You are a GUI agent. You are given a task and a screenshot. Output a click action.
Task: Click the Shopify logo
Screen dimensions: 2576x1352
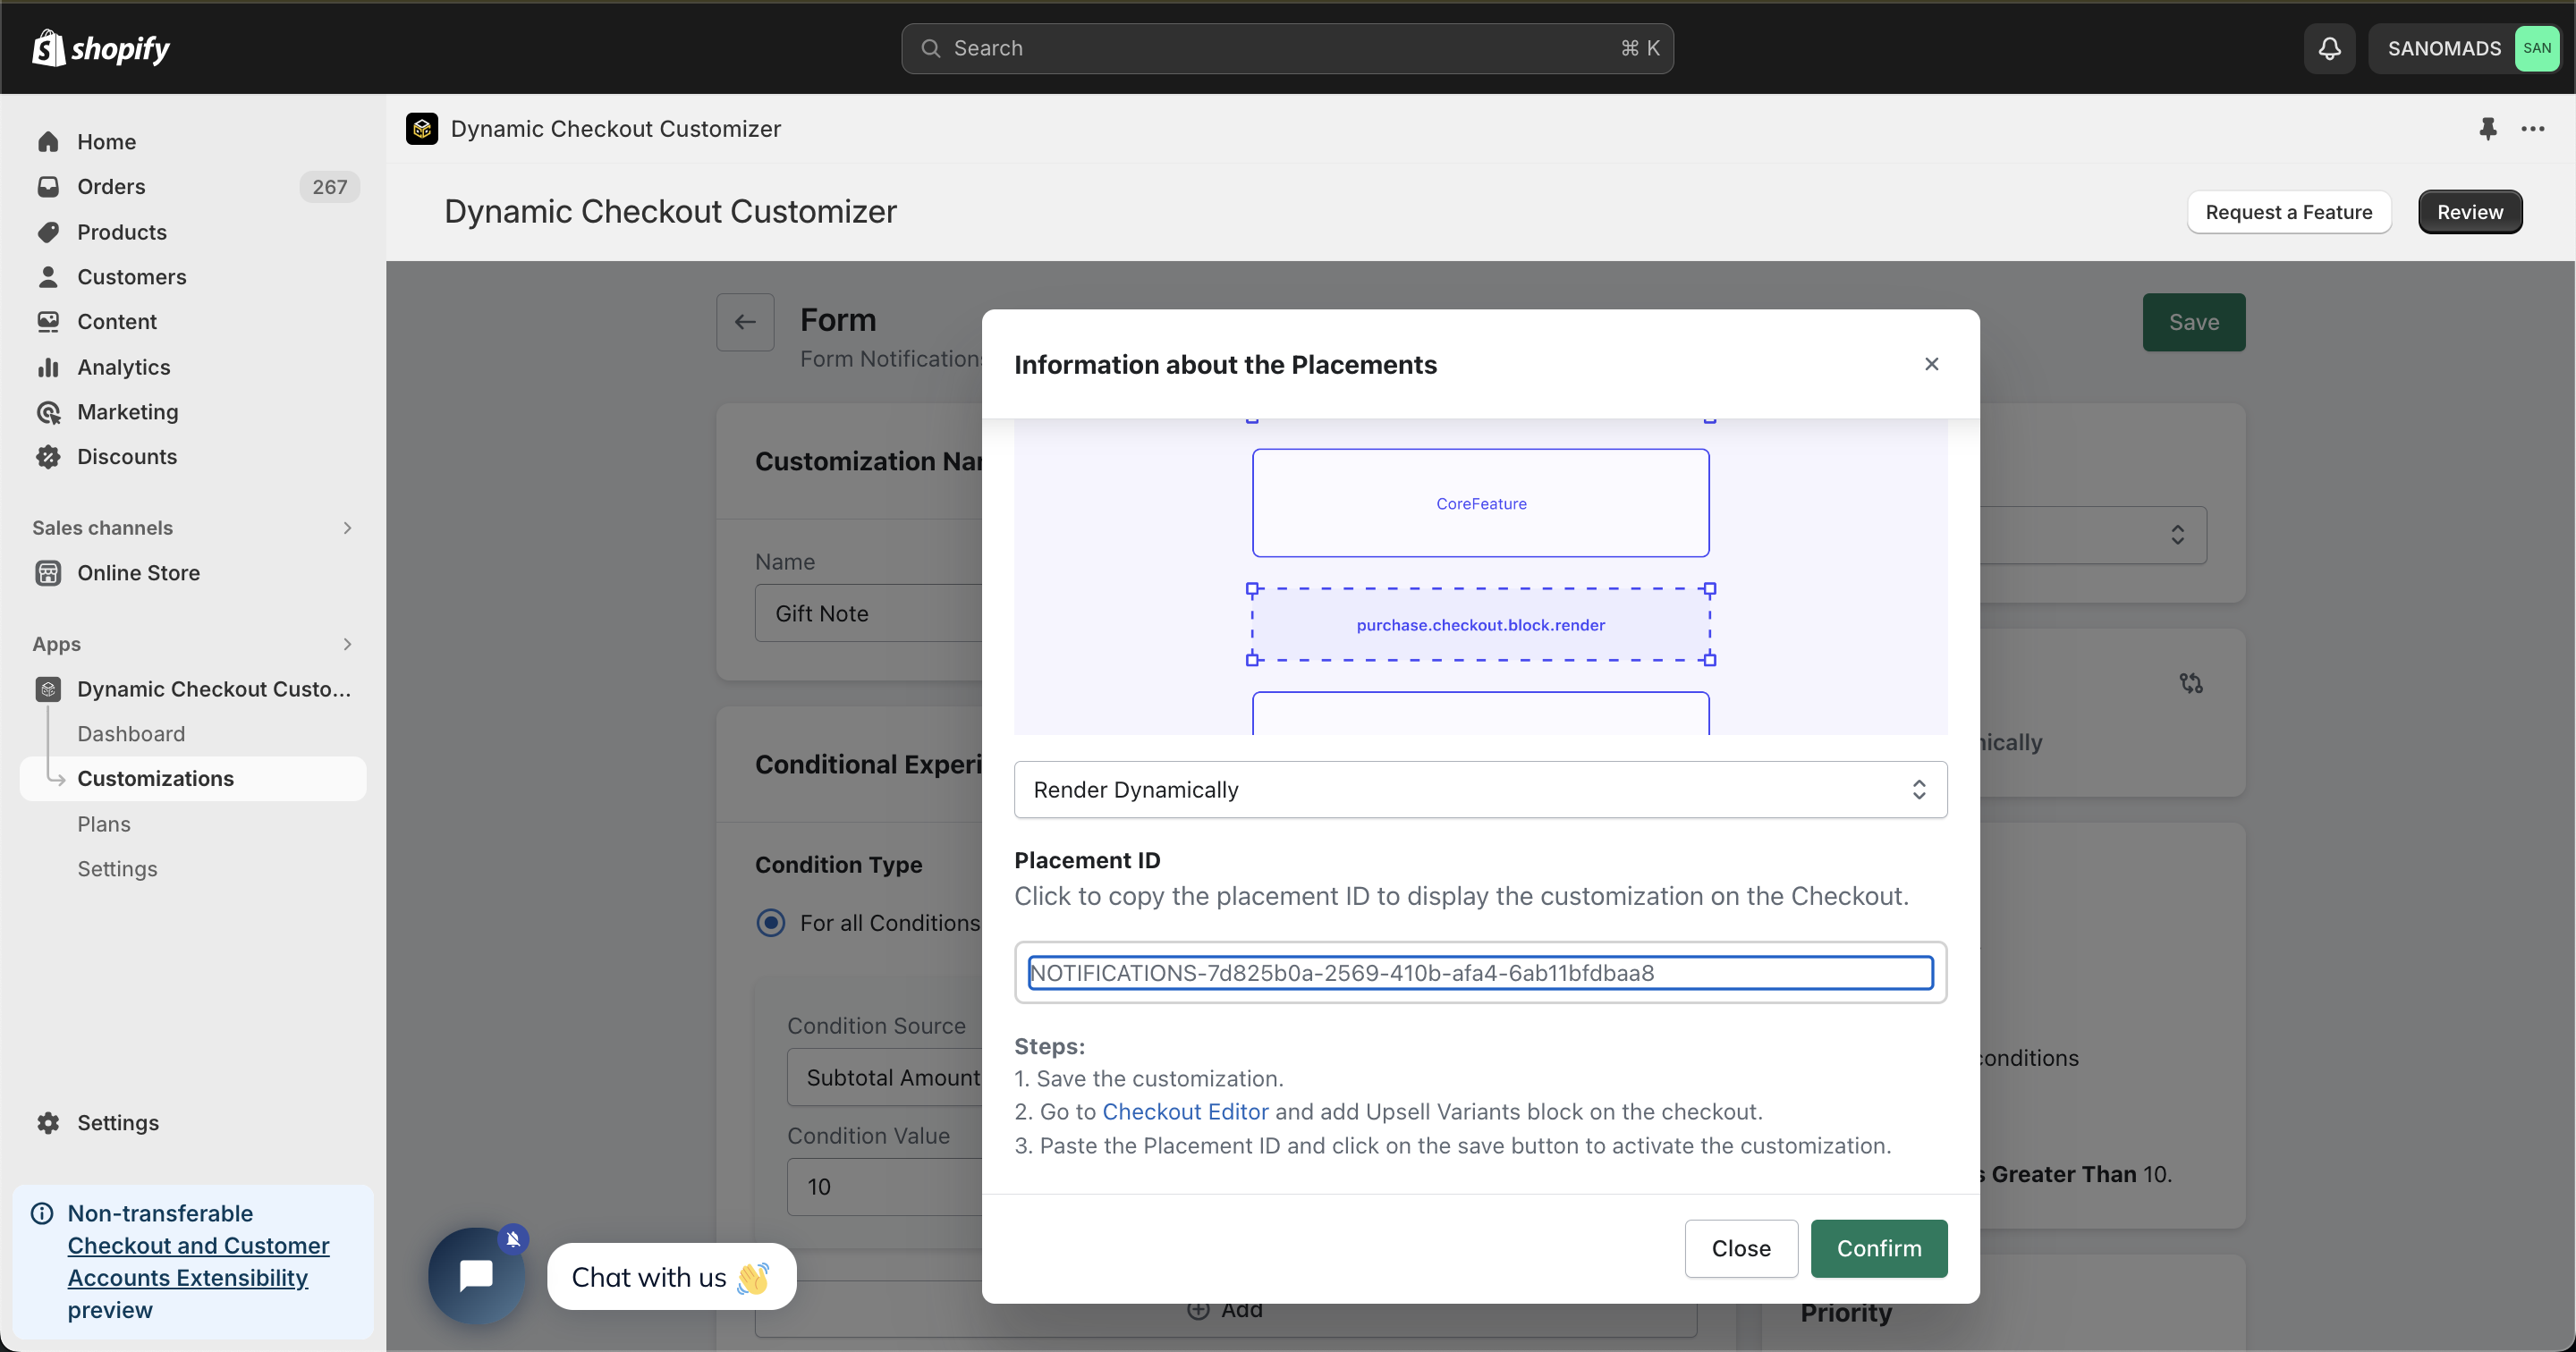(x=100, y=48)
